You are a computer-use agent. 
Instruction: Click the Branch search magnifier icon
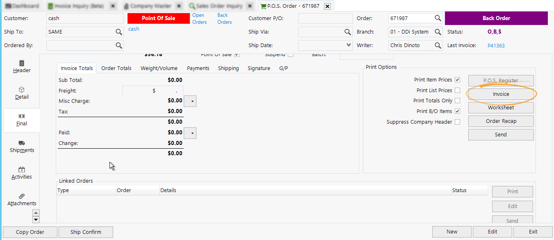(438, 32)
